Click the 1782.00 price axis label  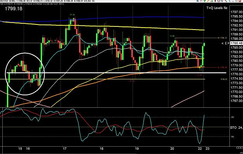click(236, 56)
